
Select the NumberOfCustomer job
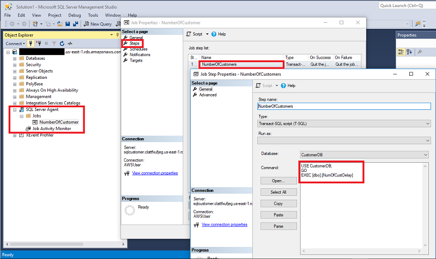tap(59, 122)
